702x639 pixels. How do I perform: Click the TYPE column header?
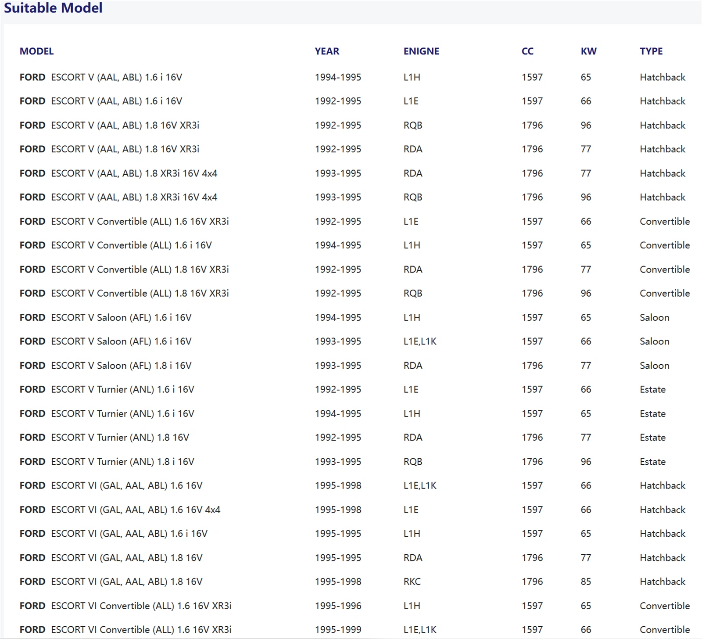click(651, 51)
